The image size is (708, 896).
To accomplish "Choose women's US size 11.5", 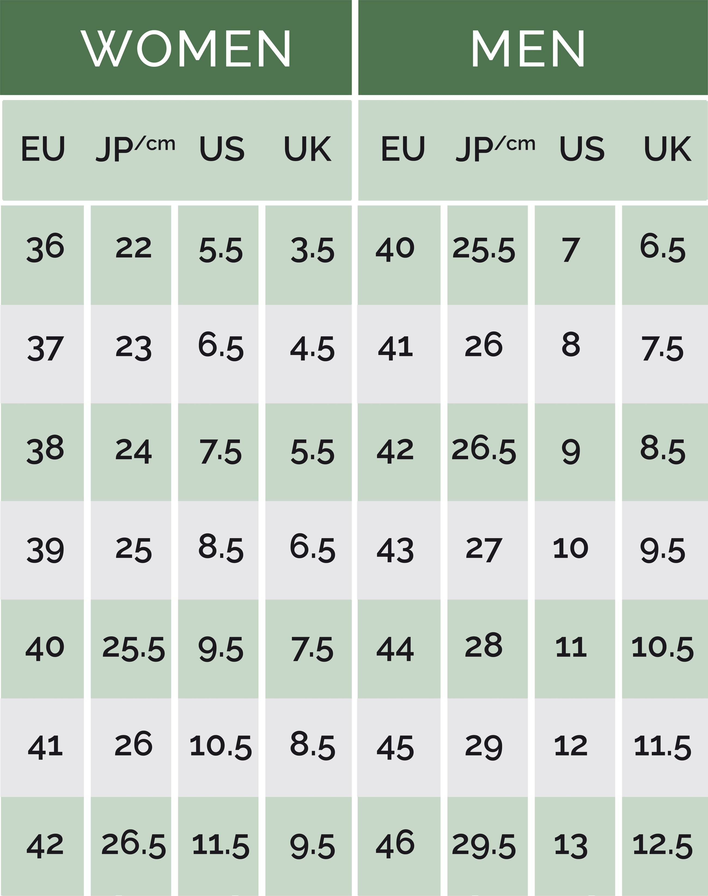I will click(x=220, y=845).
